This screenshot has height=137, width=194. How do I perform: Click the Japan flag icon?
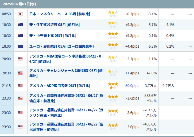coord(20,14)
